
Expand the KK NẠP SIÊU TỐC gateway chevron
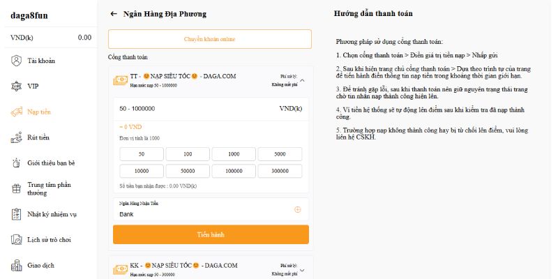pyautogui.click(x=302, y=270)
